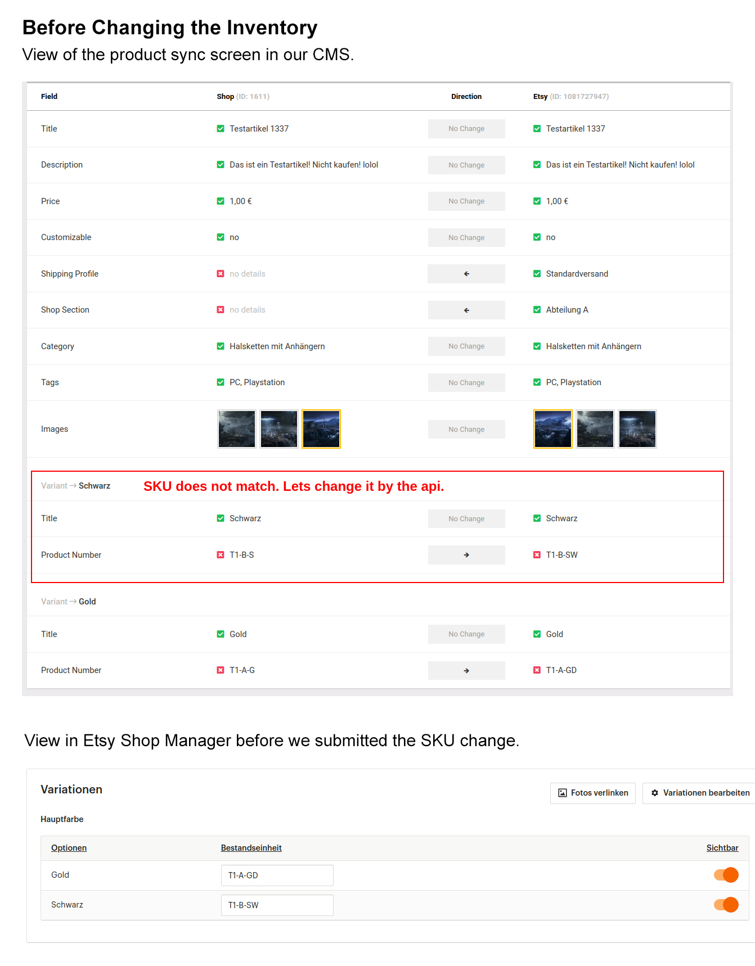Click No Change button in Customizable row

pos(466,237)
